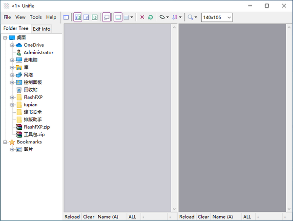Show only pane 2 view
The width and height of the screenshot is (293, 221).
(x=95, y=18)
